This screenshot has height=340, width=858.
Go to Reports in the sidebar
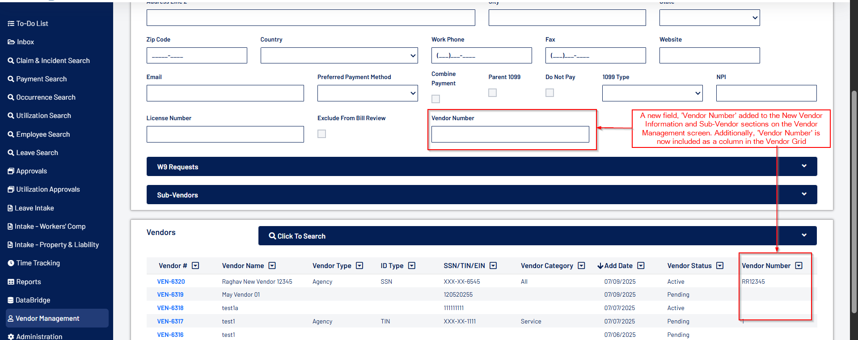(x=29, y=282)
